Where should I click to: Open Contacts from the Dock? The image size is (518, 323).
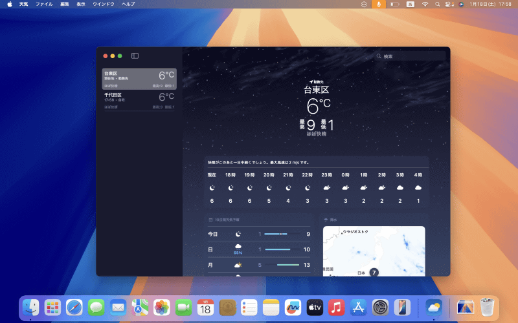pyautogui.click(x=227, y=308)
